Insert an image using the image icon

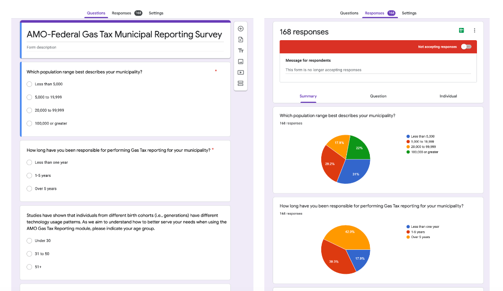coord(241,61)
